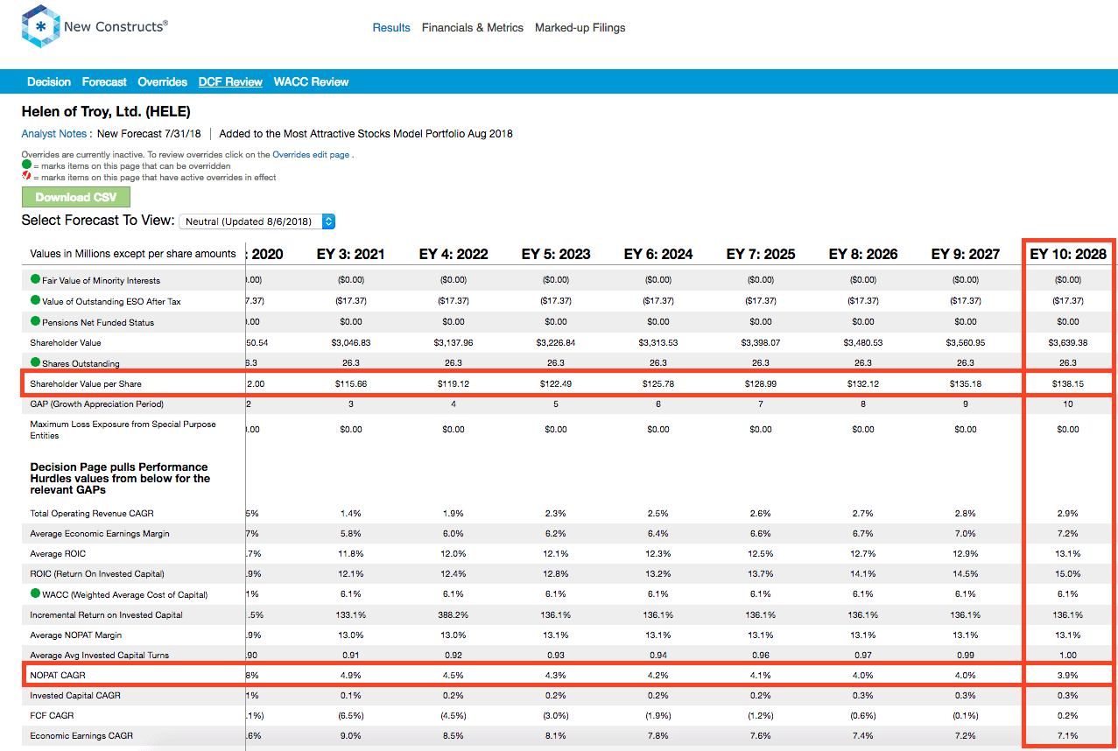
Task: Click the 388.2% Incremental Return value
Action: point(454,614)
